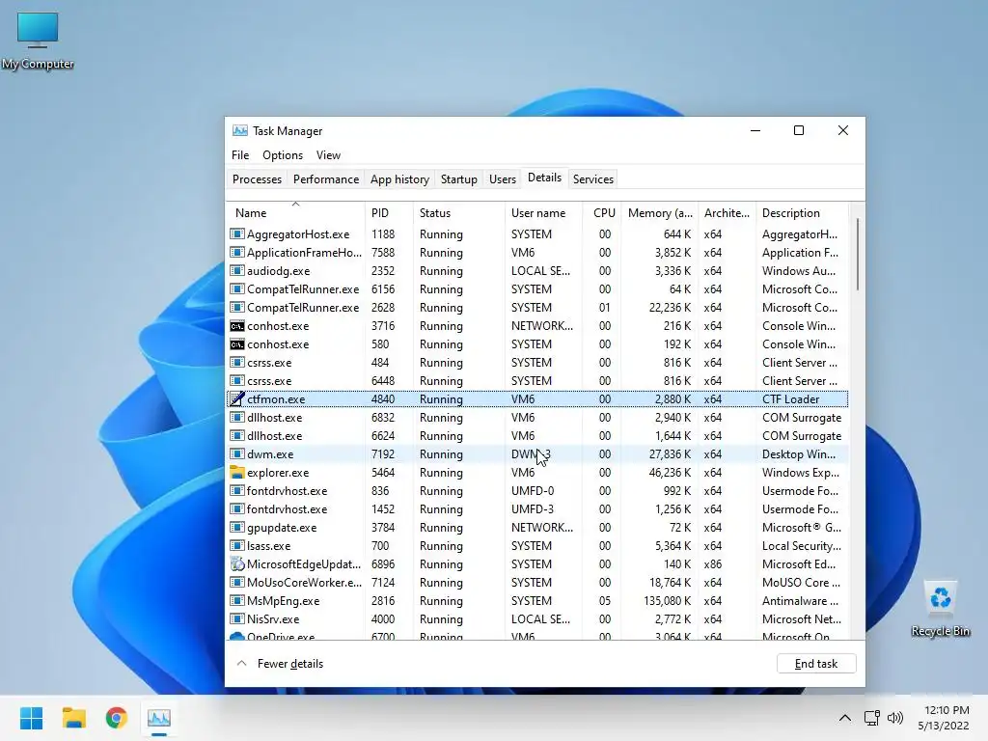The width and height of the screenshot is (988, 741).
Task: Click the Task Manager taskbar icon
Action: 159,718
